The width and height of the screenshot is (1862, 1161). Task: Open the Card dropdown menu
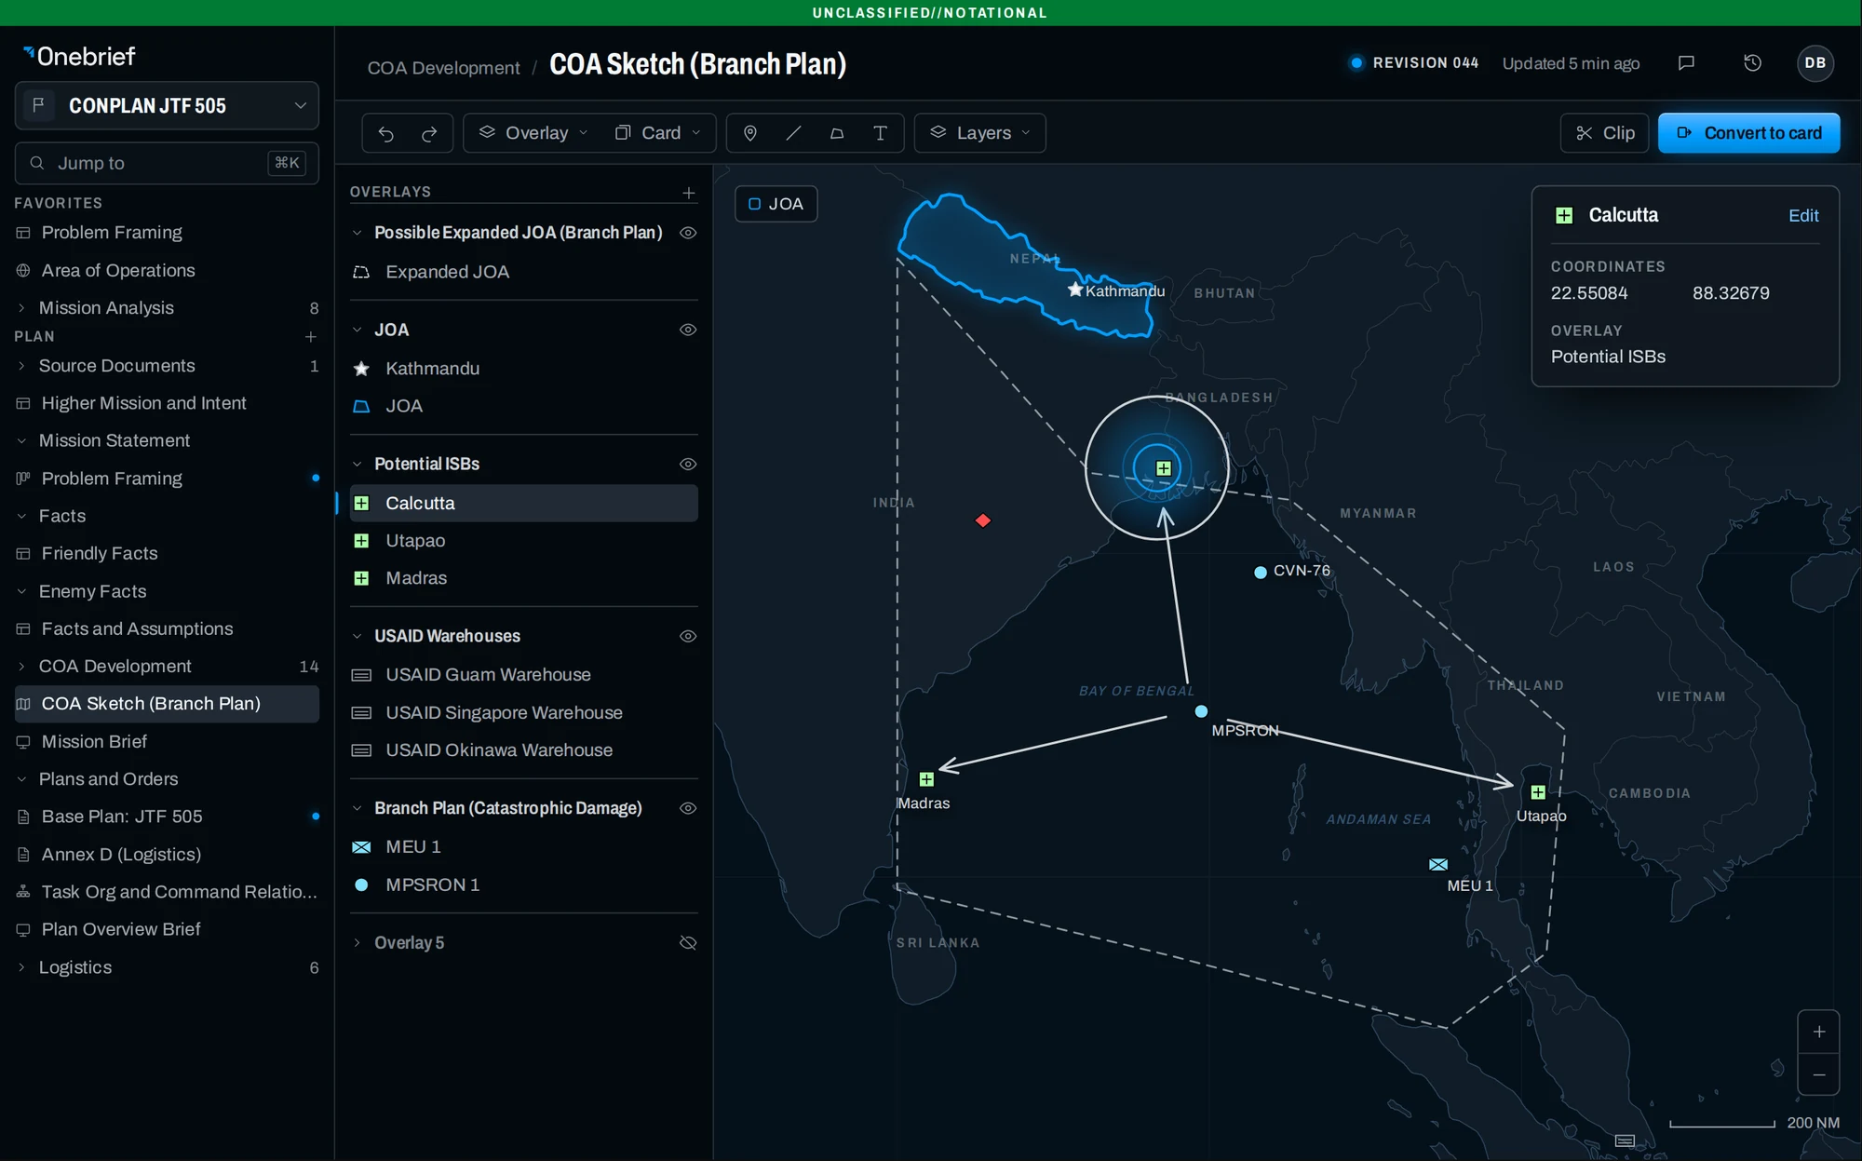657,133
